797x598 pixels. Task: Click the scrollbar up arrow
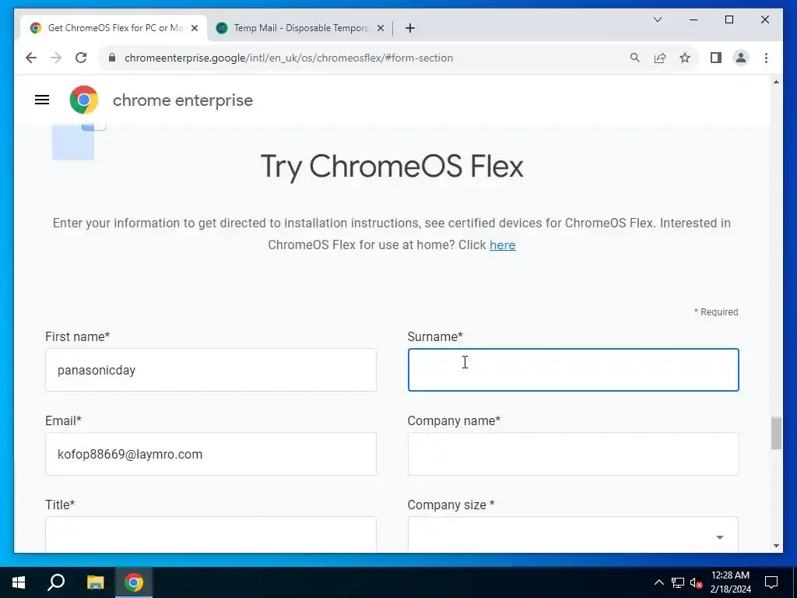coord(776,82)
